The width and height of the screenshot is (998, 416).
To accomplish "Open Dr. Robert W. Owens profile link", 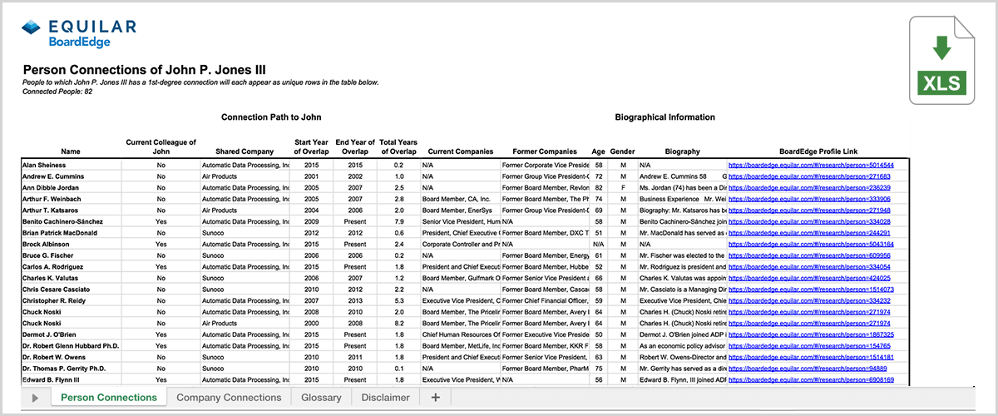I will point(811,357).
